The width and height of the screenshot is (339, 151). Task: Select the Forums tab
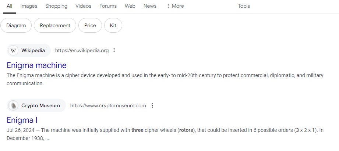[x=108, y=6]
